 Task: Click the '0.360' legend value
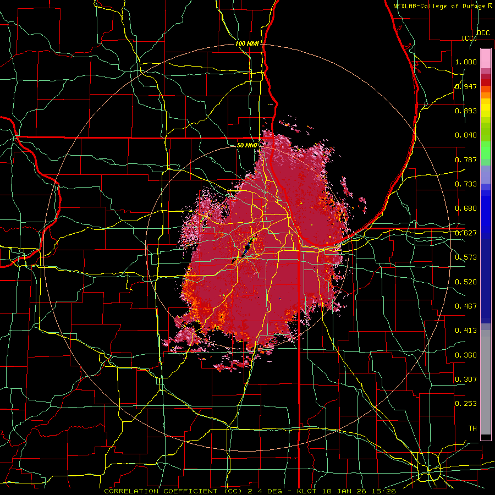(x=466, y=355)
